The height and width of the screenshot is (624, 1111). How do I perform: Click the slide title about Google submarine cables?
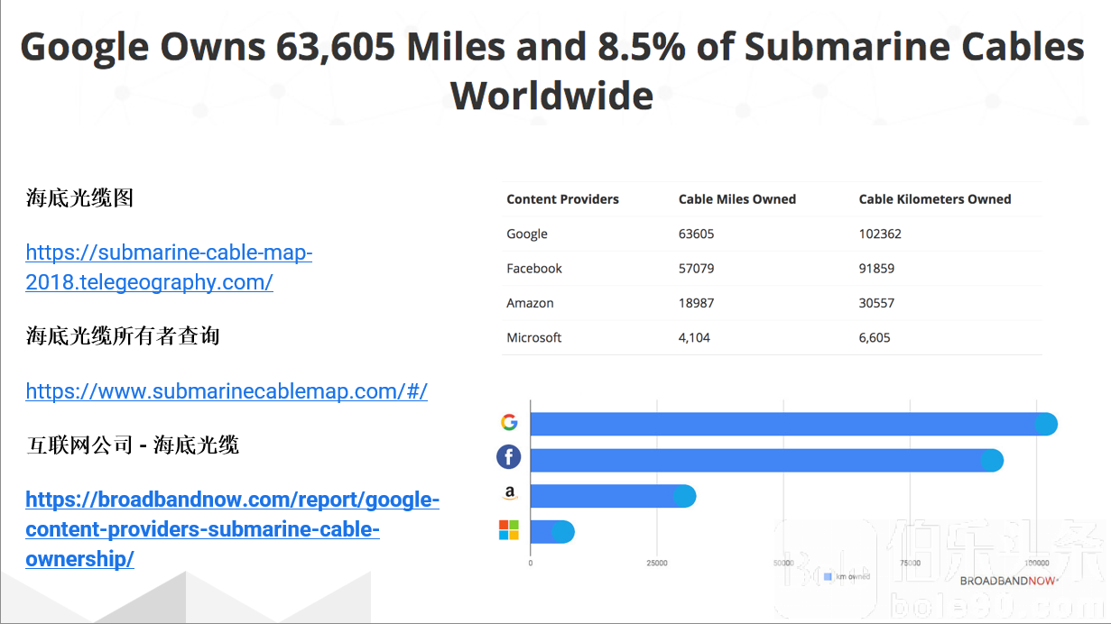tap(552, 70)
